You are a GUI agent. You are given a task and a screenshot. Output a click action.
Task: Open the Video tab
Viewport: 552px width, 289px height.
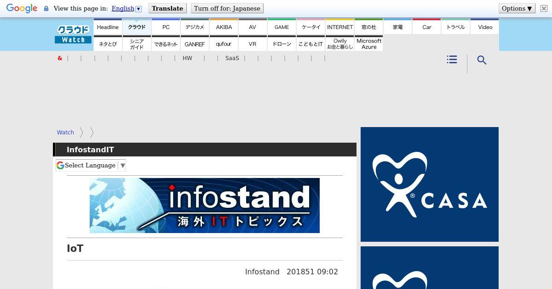(485, 27)
